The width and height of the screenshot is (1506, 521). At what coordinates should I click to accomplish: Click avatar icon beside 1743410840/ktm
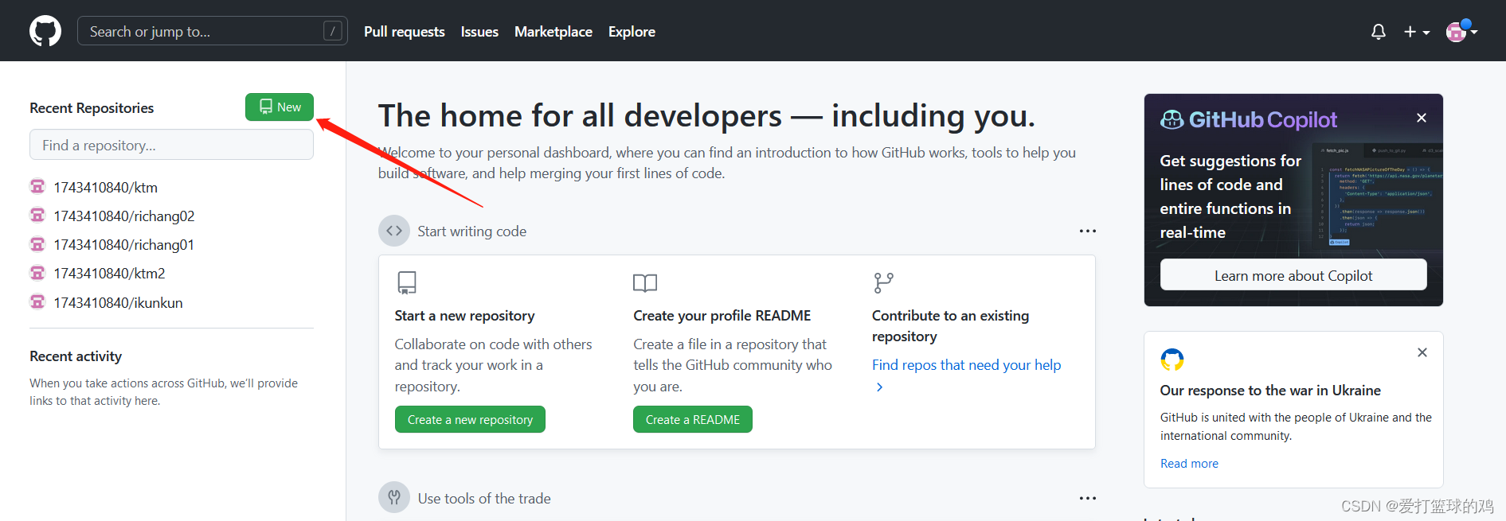click(37, 186)
